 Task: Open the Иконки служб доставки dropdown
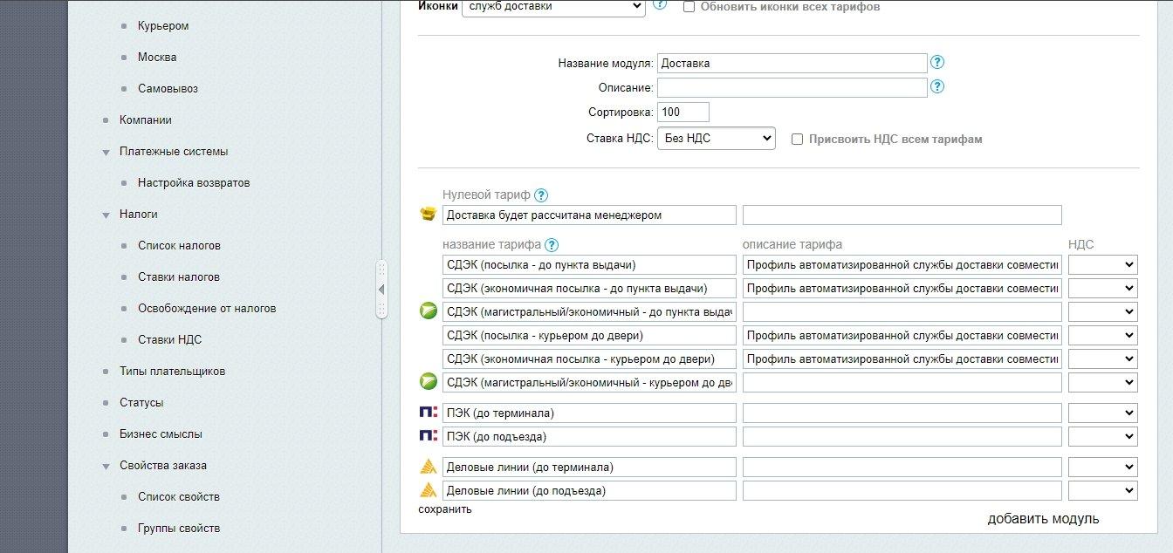point(553,7)
